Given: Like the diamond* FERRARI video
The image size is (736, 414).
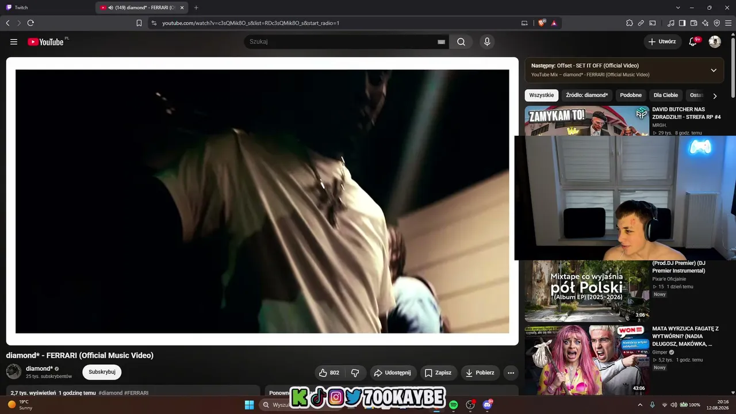Looking at the screenshot, I should [x=329, y=373].
